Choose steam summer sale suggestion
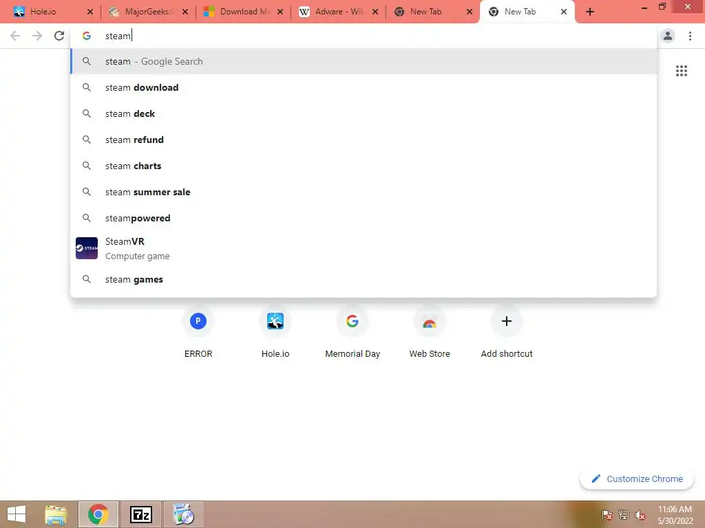 pyautogui.click(x=364, y=192)
